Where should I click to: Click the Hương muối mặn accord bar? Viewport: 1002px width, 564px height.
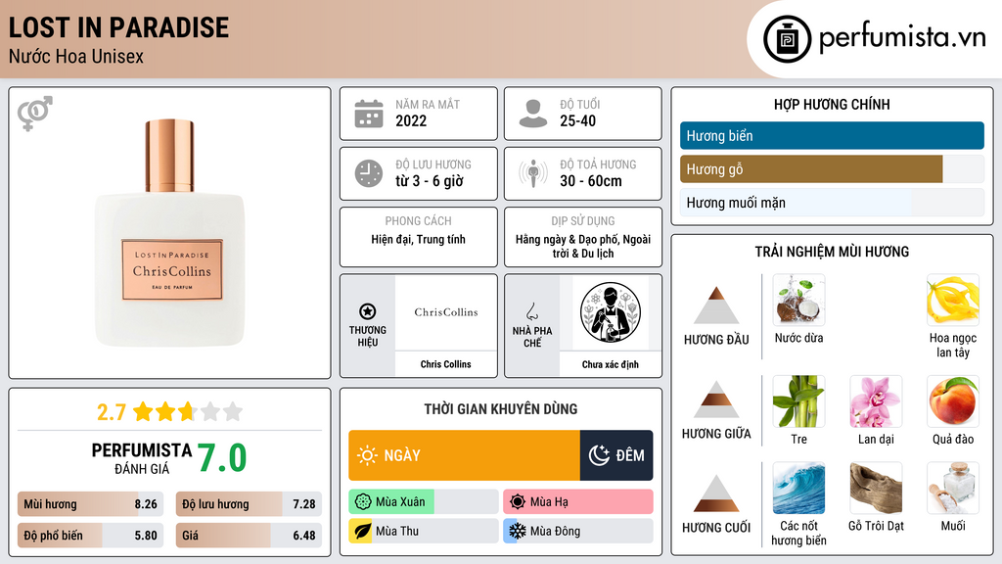tap(832, 203)
